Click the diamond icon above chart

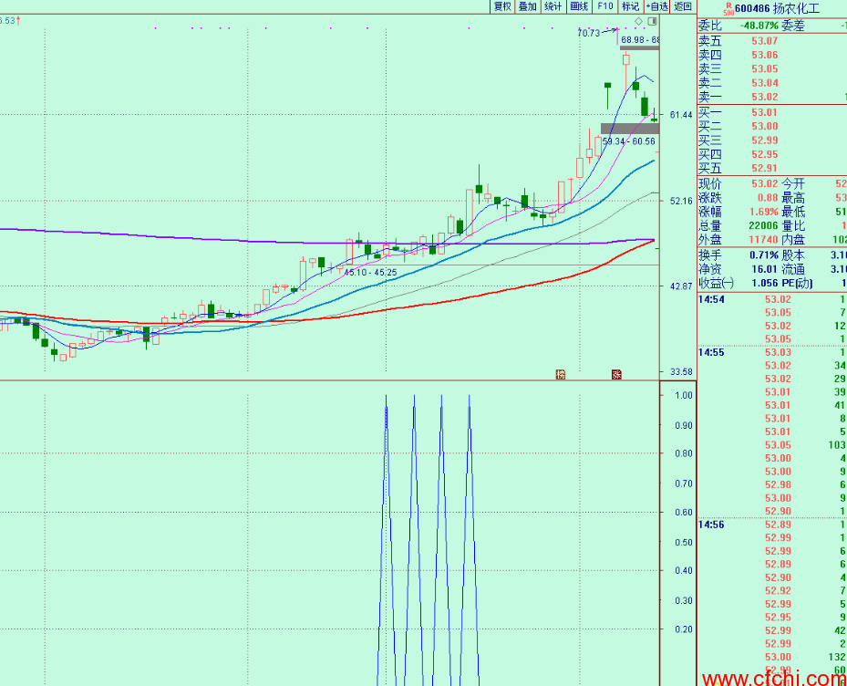tap(638, 22)
